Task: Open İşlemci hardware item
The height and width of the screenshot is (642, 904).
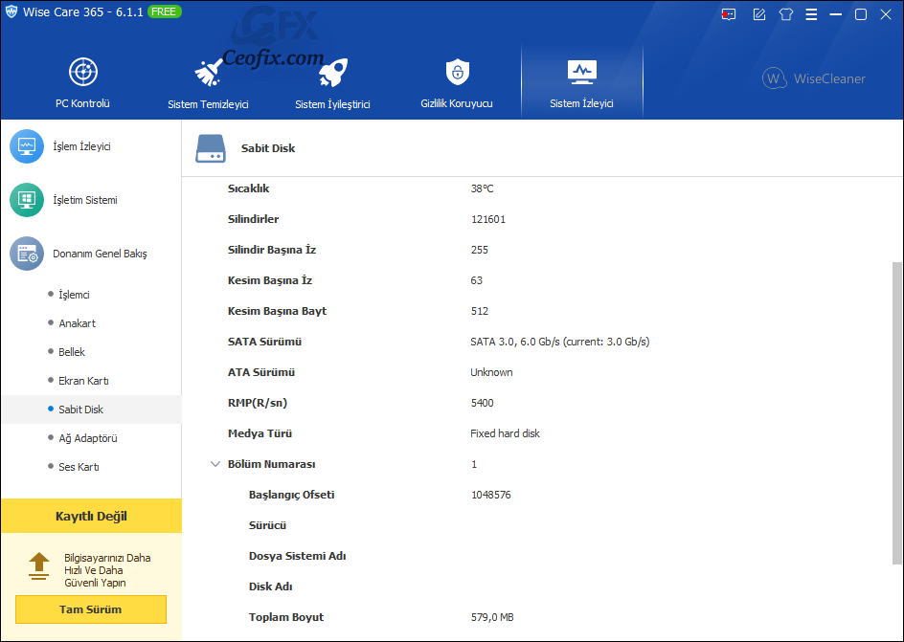Action: (x=74, y=295)
